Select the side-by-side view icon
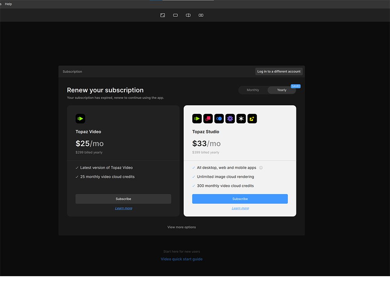 tap(201, 15)
